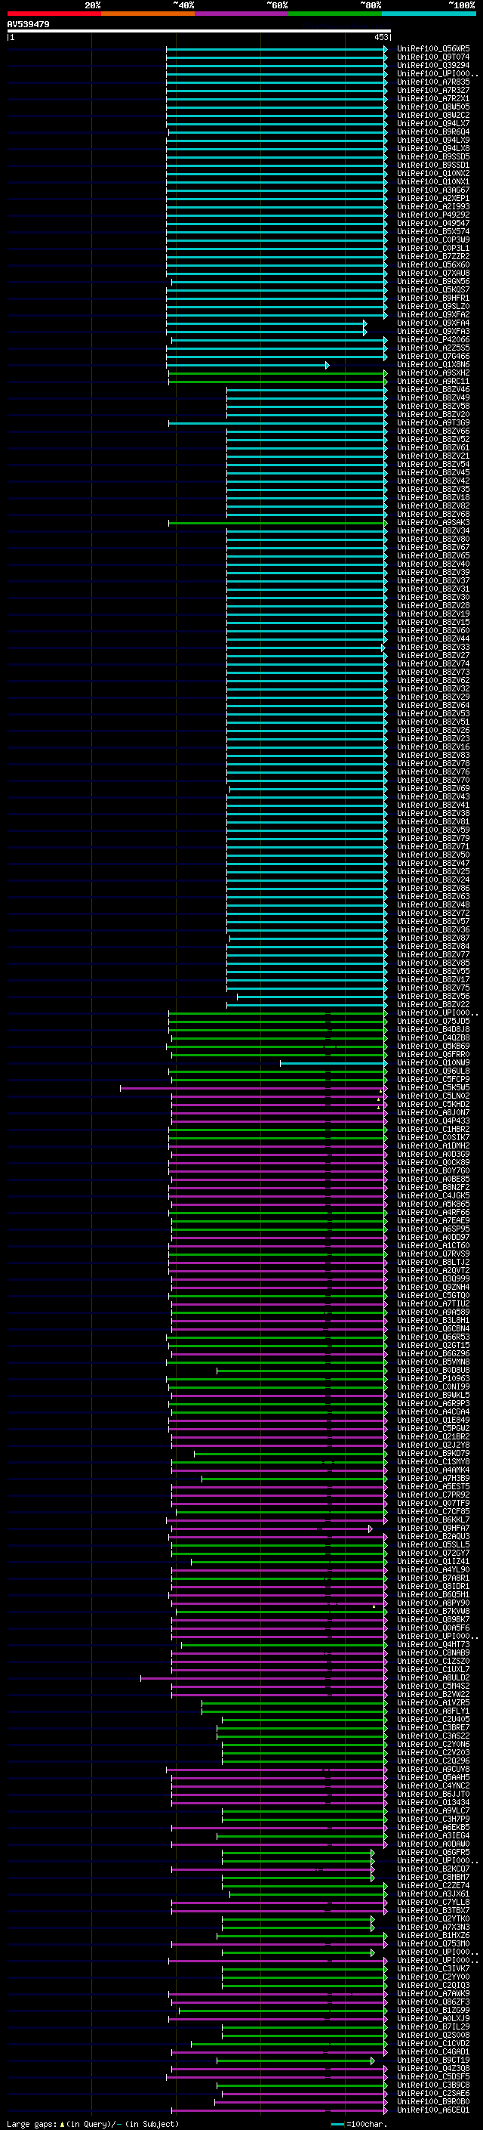Open hit UniRef100_Q9T074
483x2130 pixels.
point(433,57)
